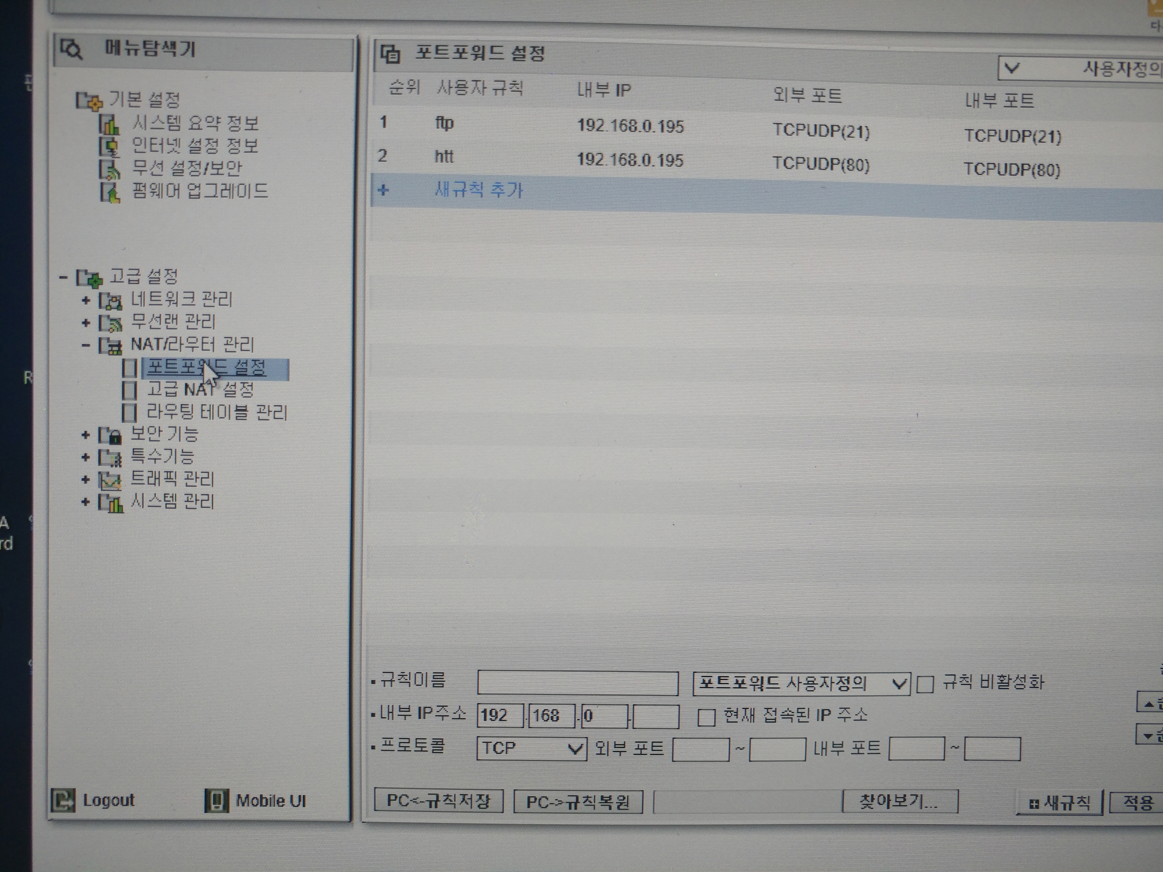The height and width of the screenshot is (872, 1163).
Task: Click the last octet 내부 IP주소 field
Action: pos(655,716)
